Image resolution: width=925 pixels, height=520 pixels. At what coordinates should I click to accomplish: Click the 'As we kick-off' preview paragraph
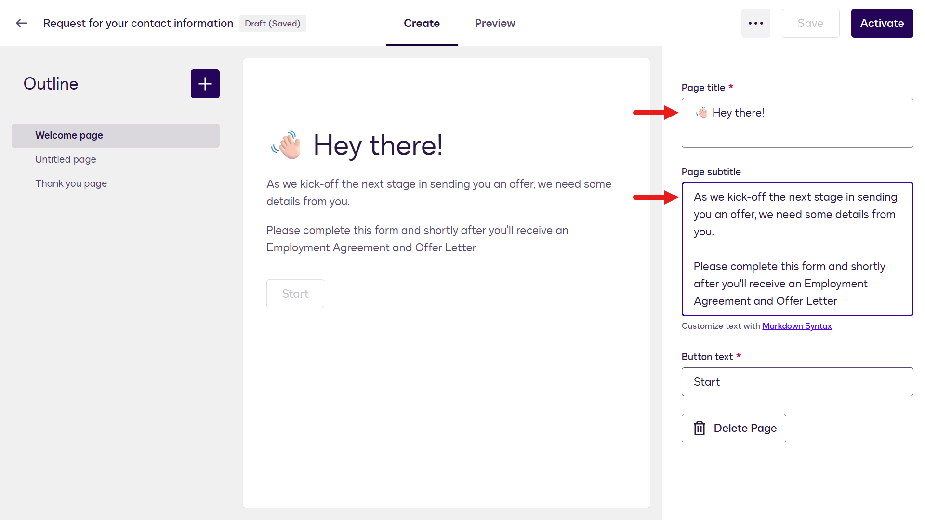(x=439, y=193)
